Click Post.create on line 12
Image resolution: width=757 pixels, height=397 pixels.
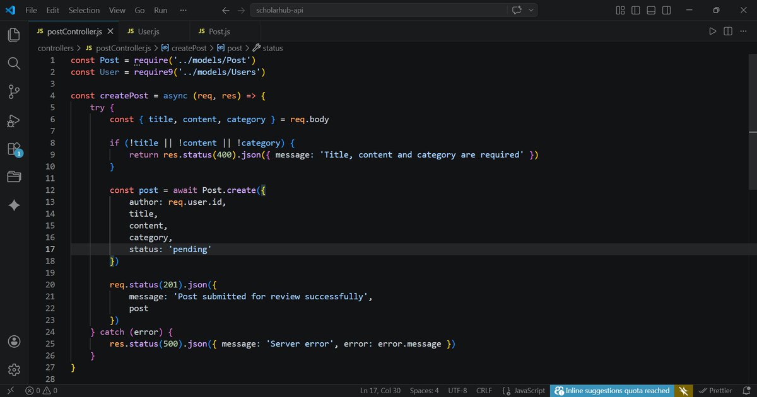point(229,190)
